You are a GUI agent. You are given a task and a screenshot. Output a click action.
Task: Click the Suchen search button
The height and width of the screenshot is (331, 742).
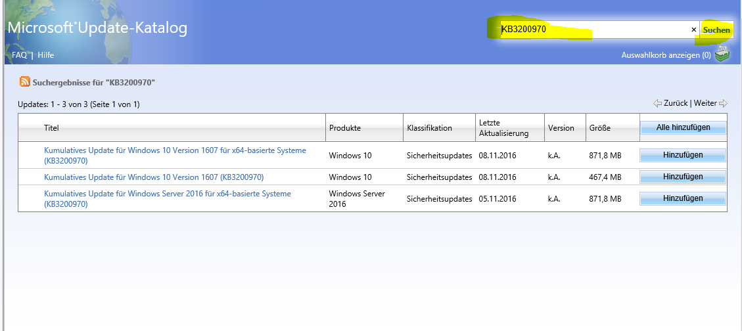click(716, 30)
